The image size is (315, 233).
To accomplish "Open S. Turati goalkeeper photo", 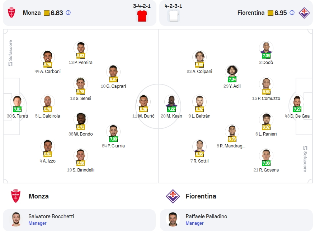I will pyautogui.click(x=17, y=102).
